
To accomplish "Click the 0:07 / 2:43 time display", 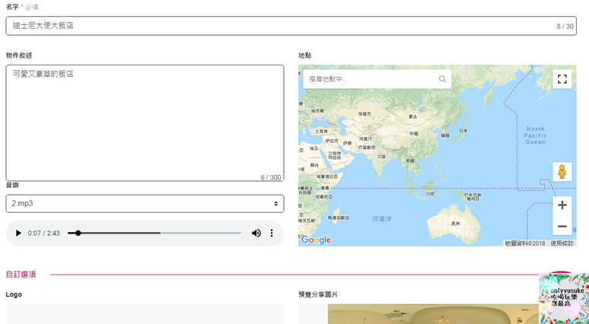I will coord(43,233).
